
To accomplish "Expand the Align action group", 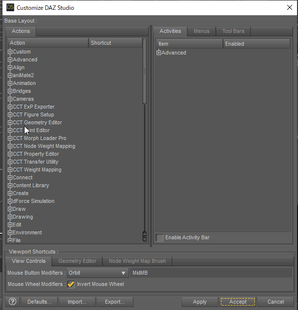I will pos(10,67).
